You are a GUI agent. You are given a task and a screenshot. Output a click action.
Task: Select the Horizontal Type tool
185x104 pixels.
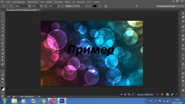(x=3, y=68)
